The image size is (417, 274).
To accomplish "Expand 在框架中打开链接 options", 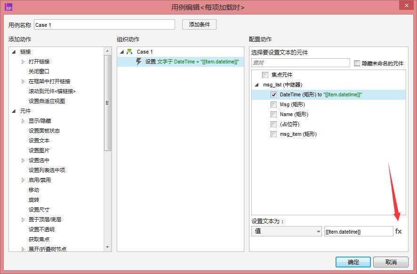I will 23,81.
